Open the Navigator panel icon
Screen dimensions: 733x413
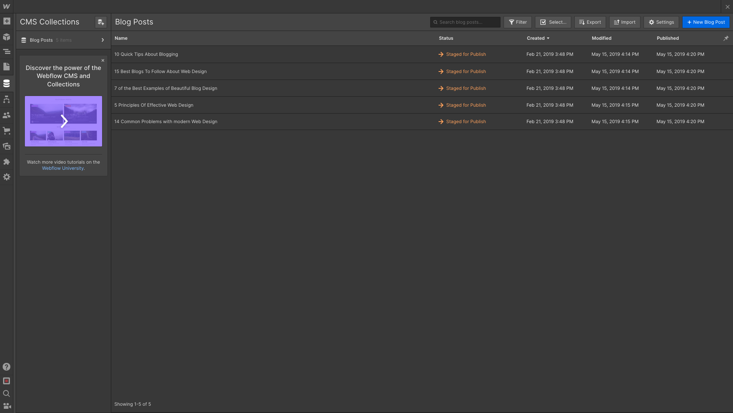(x=7, y=52)
